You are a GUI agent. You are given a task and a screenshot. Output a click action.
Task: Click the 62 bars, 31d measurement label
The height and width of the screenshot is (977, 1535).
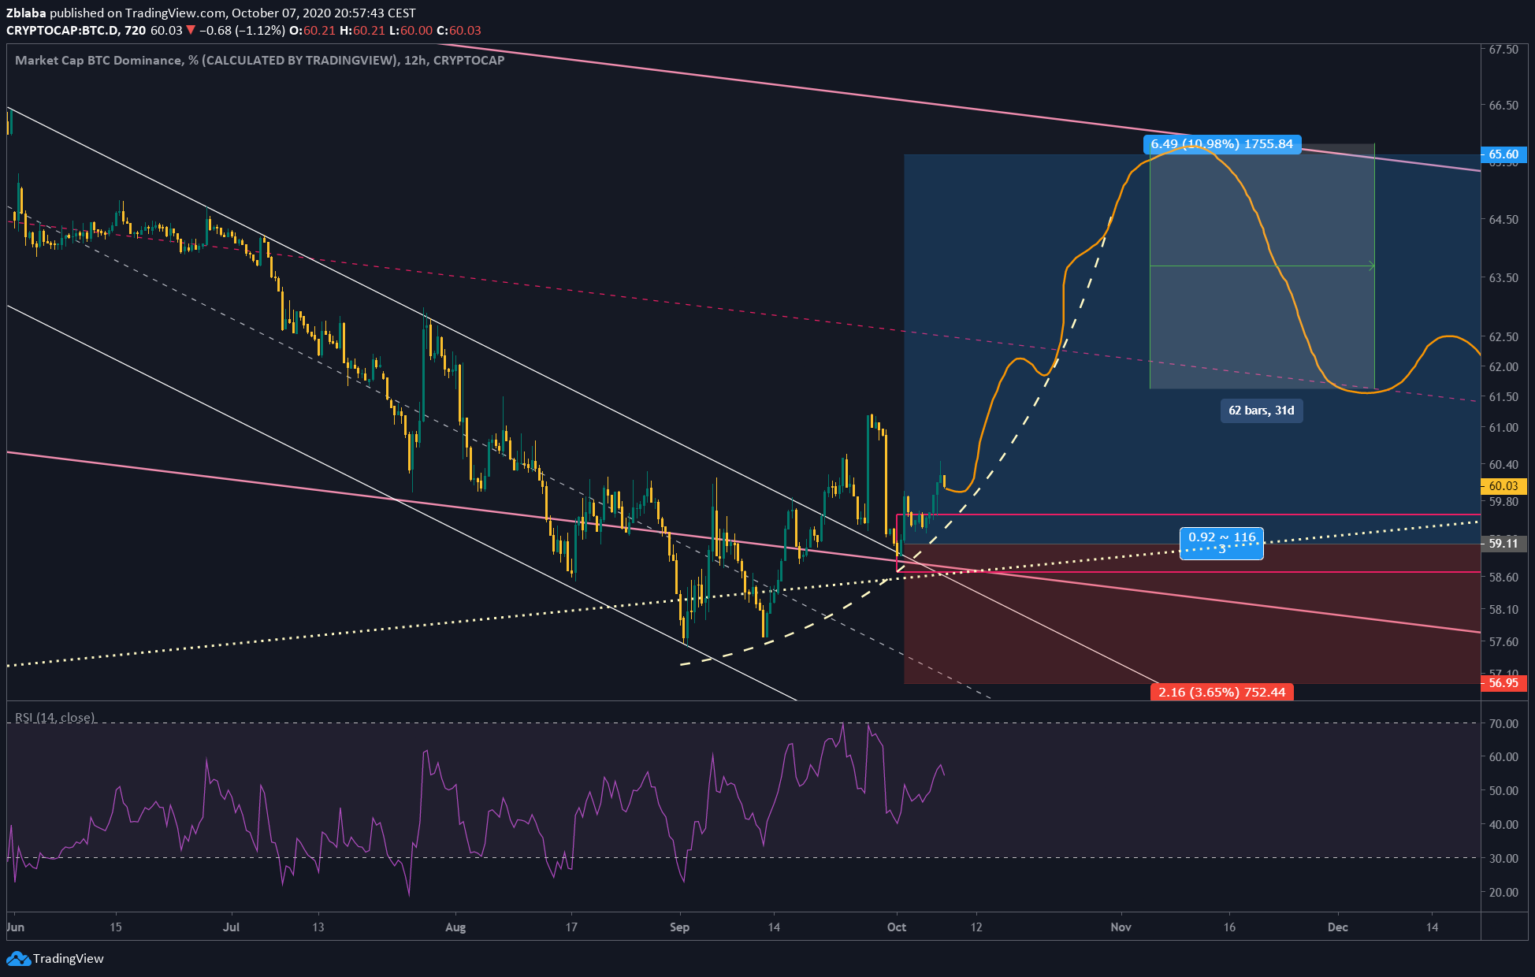1262,410
